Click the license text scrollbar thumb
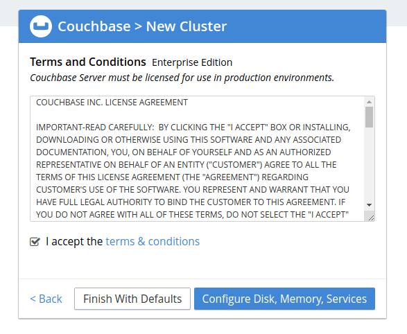The height and width of the screenshot is (334, 407). pos(369,117)
